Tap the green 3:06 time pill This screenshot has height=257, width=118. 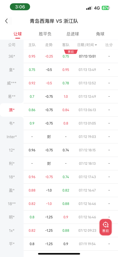(20, 7)
